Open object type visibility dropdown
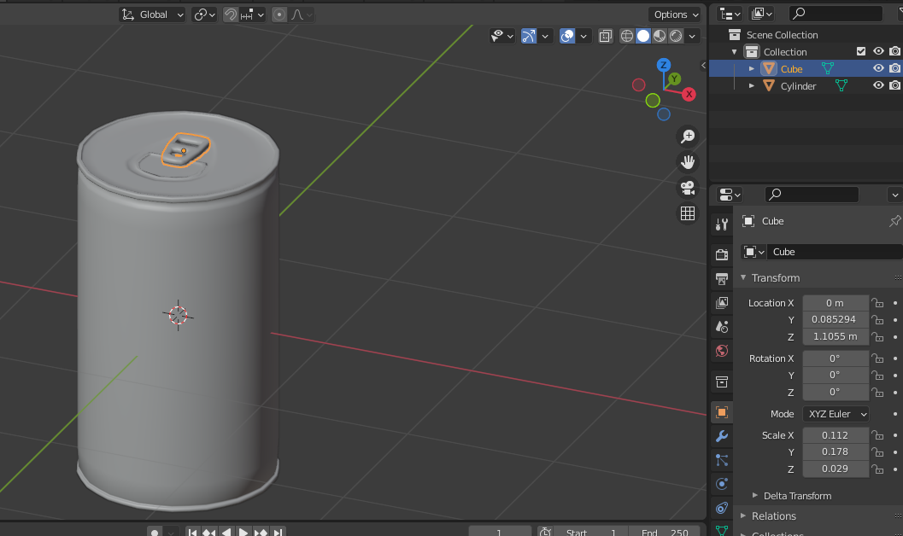 click(x=501, y=36)
